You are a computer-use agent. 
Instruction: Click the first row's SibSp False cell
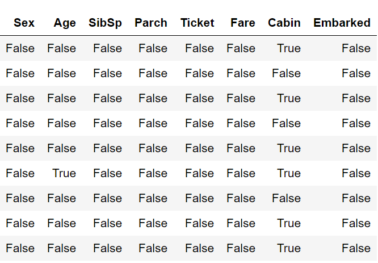(107, 48)
